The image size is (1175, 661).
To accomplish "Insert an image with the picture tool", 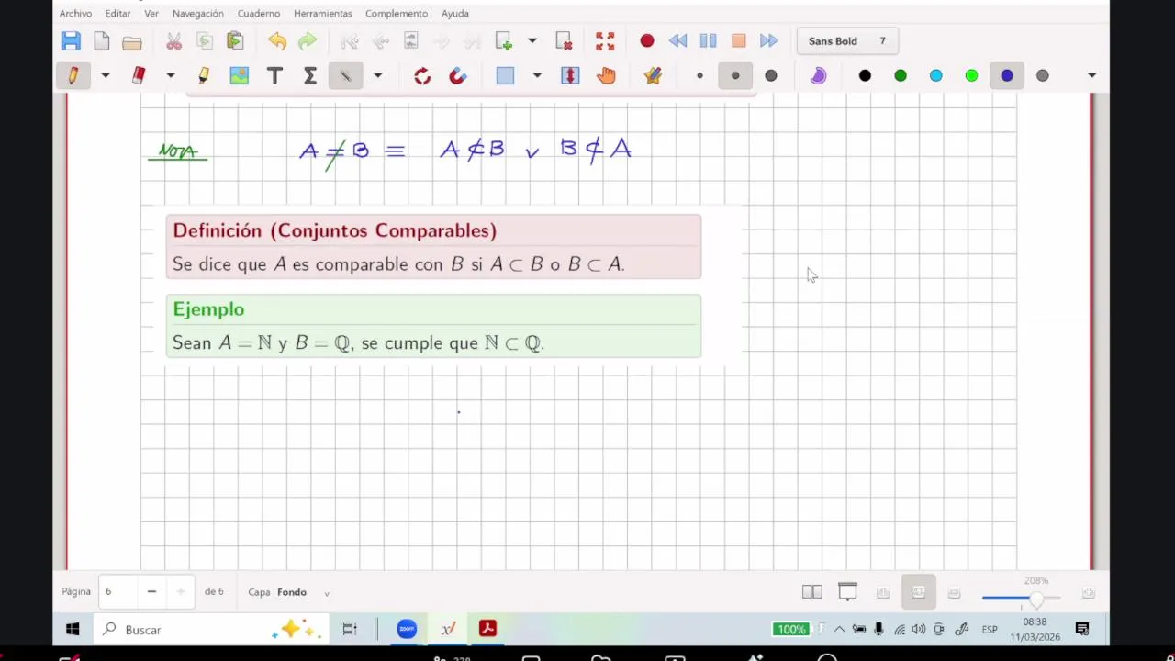I will click(x=239, y=75).
